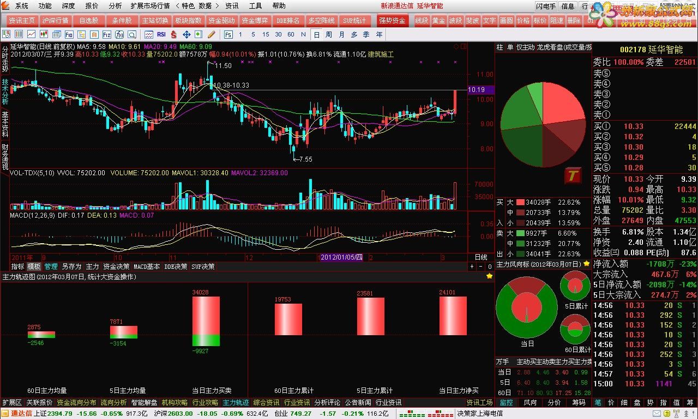Open the F10 company info icon
The width and height of the screenshot is (698, 419).
click(x=69, y=34)
